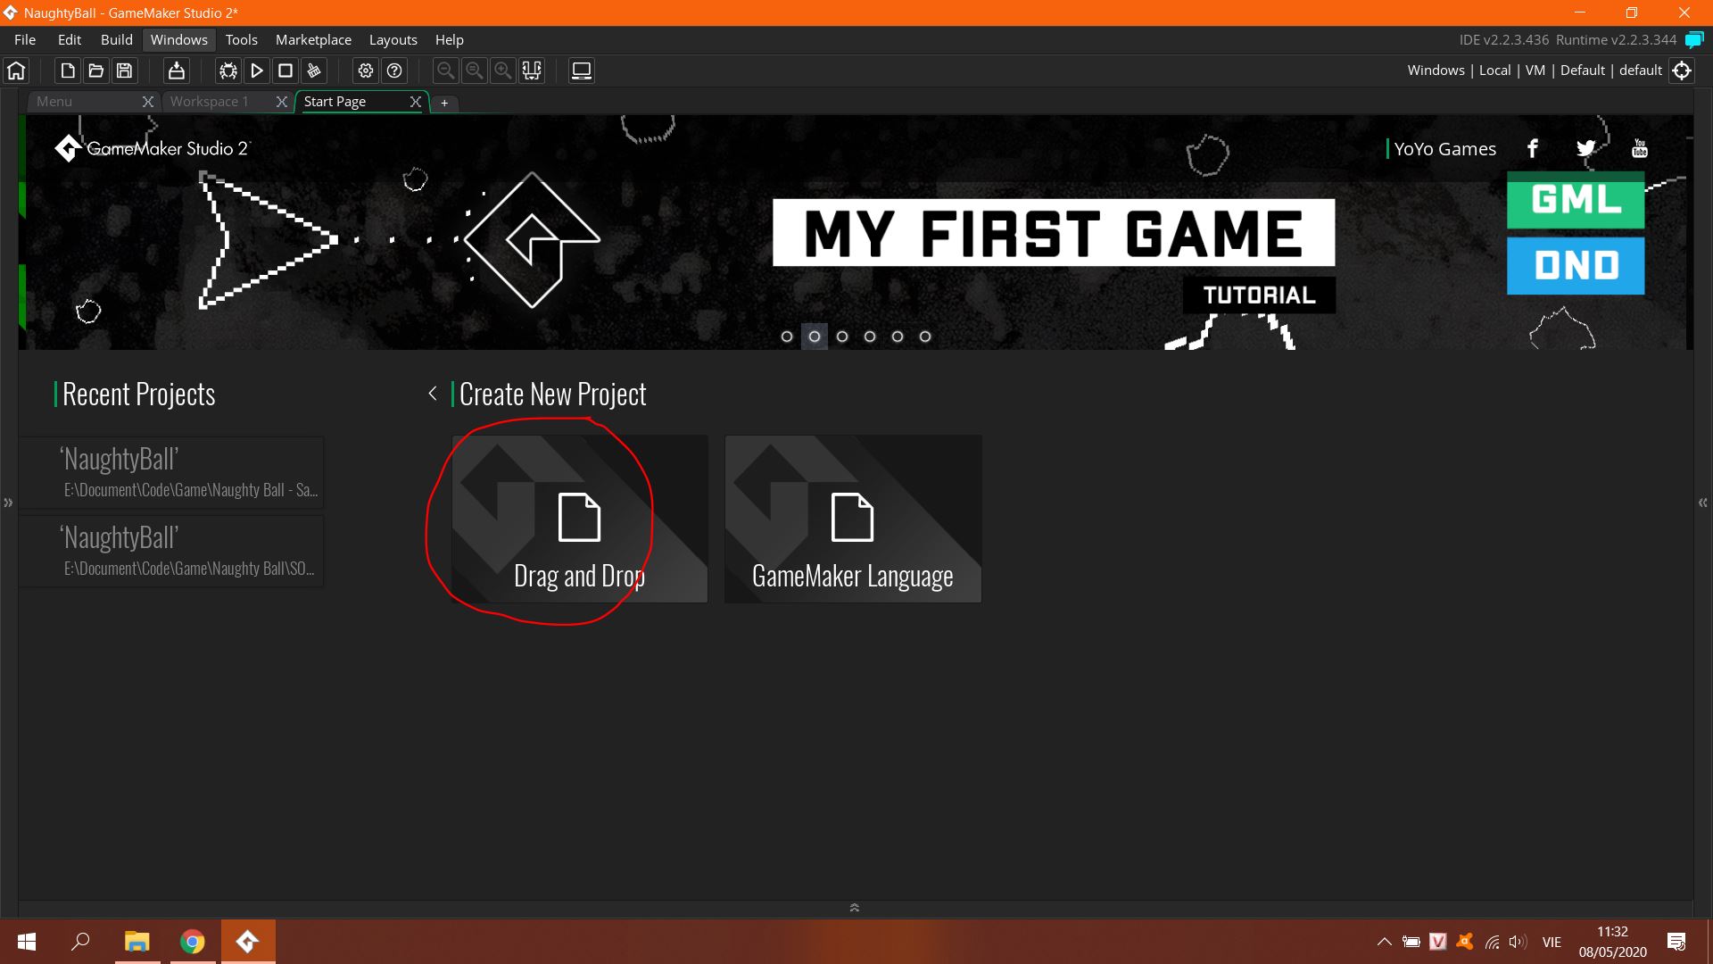
Task: Choose Drag and Drop project type
Action: tap(579, 519)
